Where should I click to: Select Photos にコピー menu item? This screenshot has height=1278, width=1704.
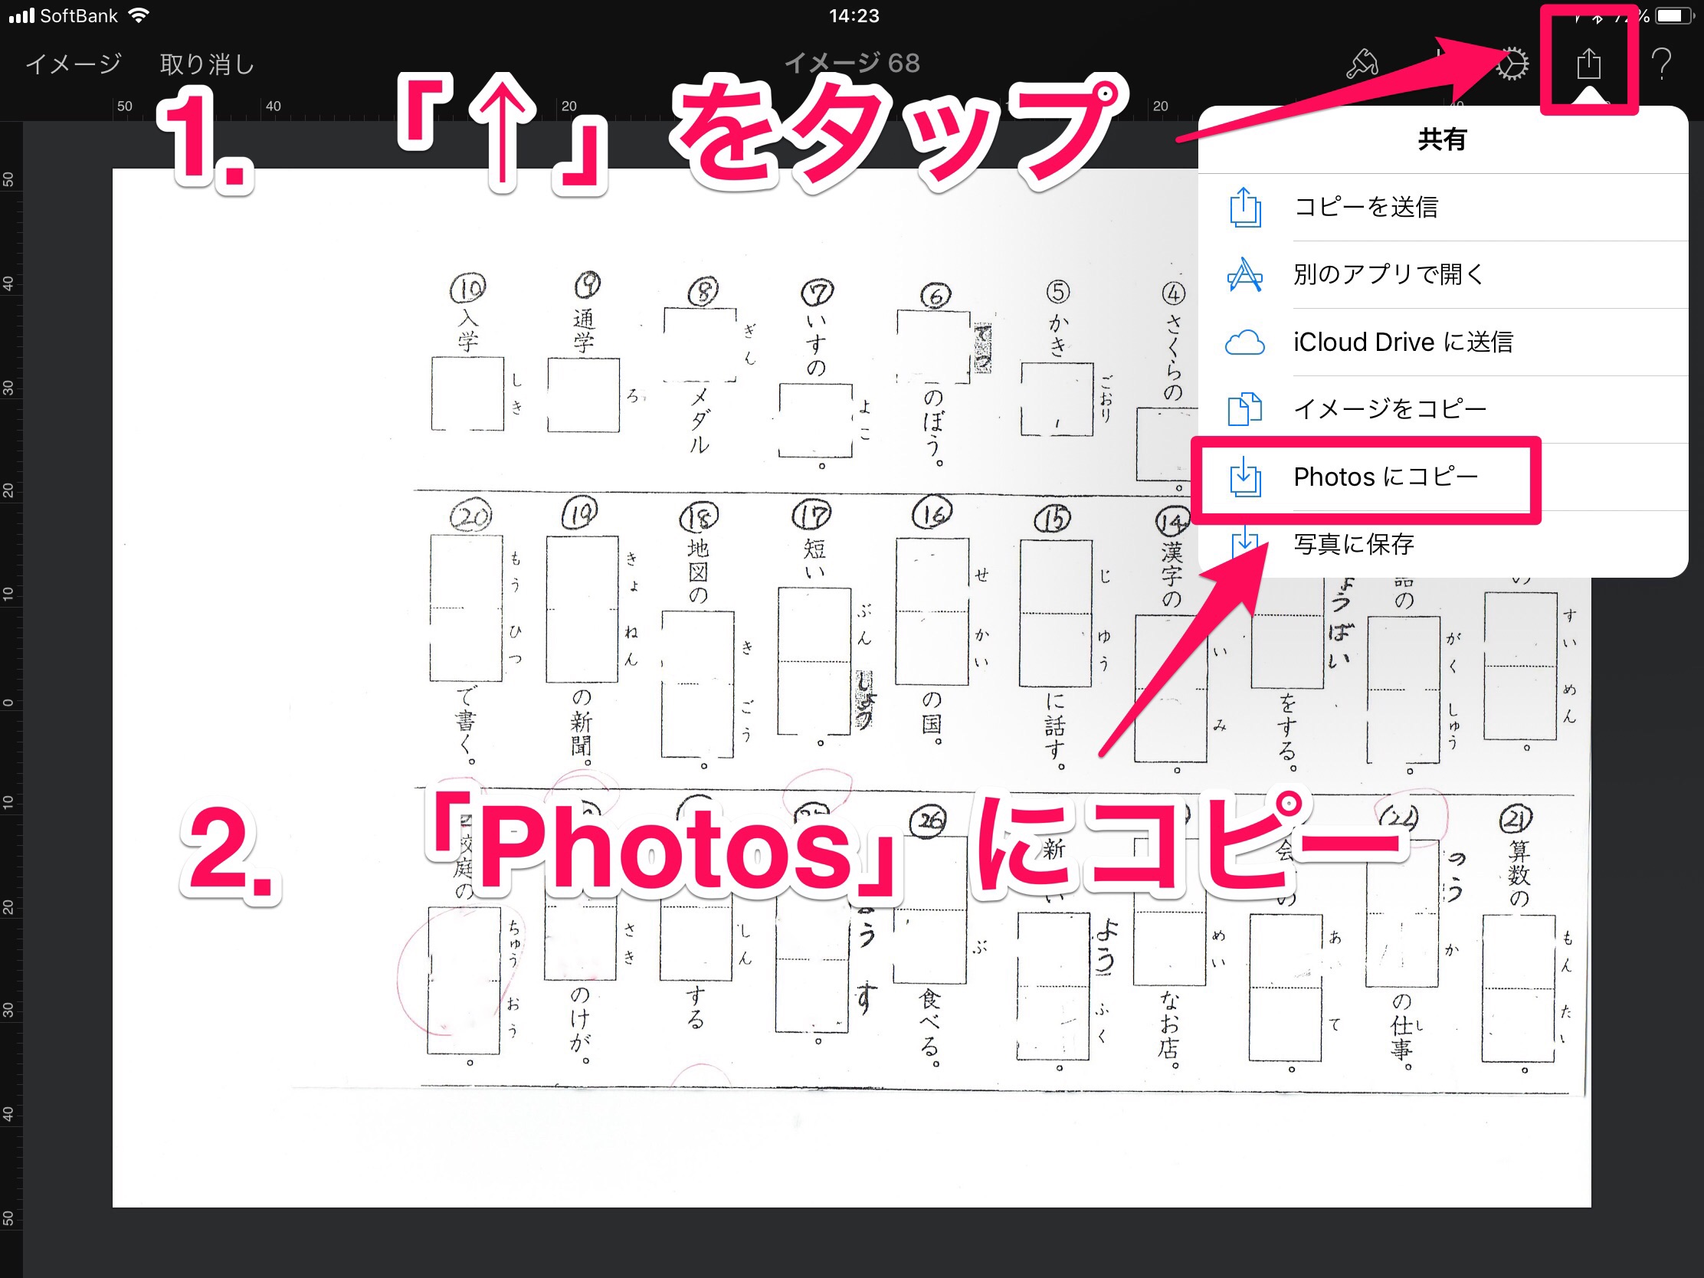tap(1385, 477)
